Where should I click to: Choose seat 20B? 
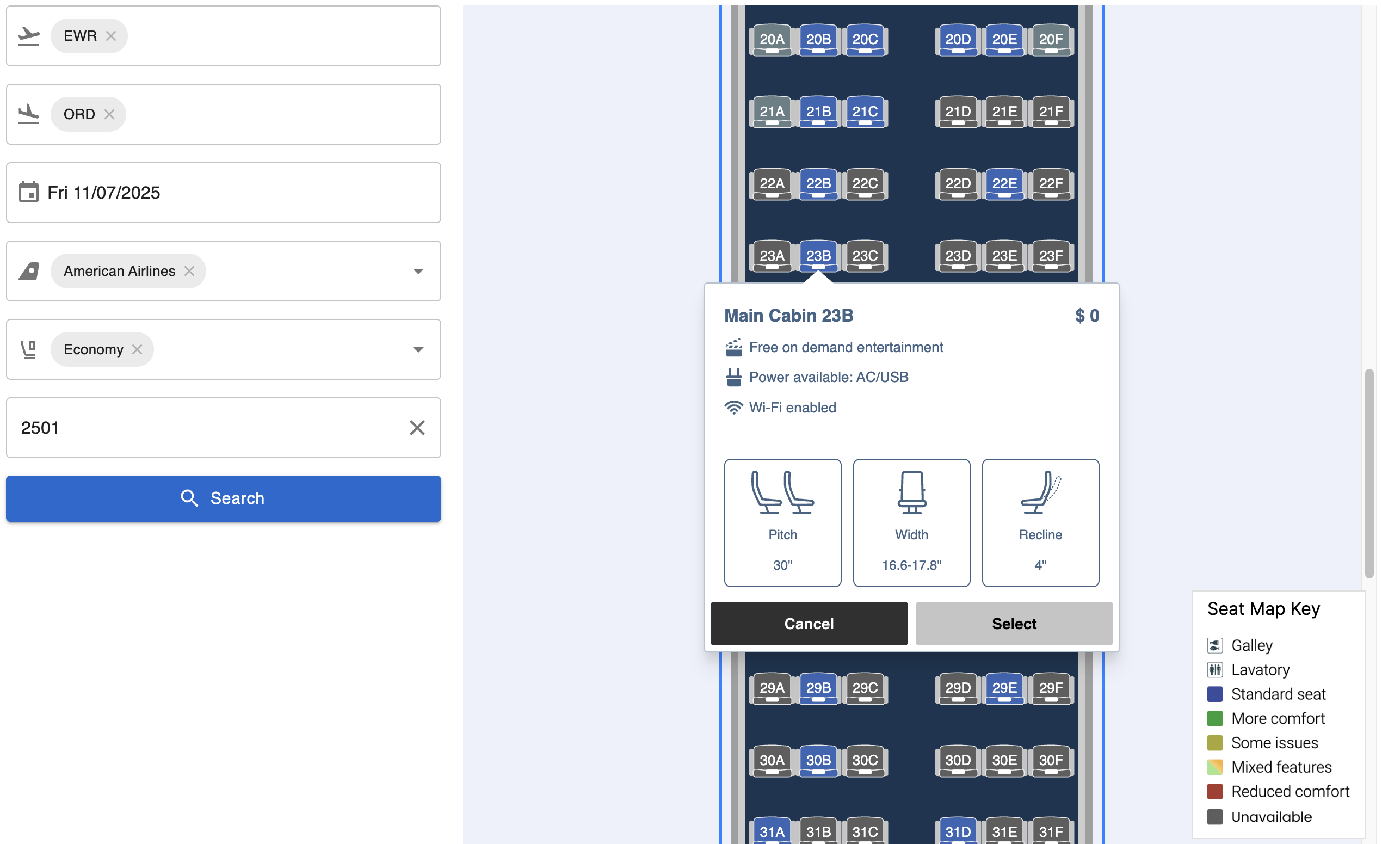click(819, 39)
